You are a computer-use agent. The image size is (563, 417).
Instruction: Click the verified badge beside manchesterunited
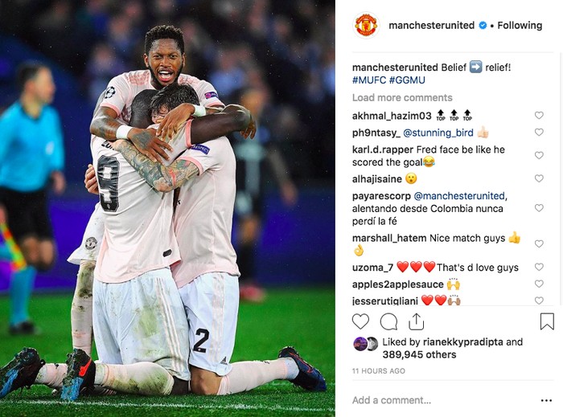tap(483, 26)
